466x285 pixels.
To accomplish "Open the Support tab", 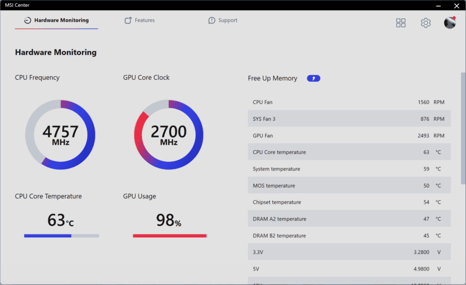I will pyautogui.click(x=223, y=20).
